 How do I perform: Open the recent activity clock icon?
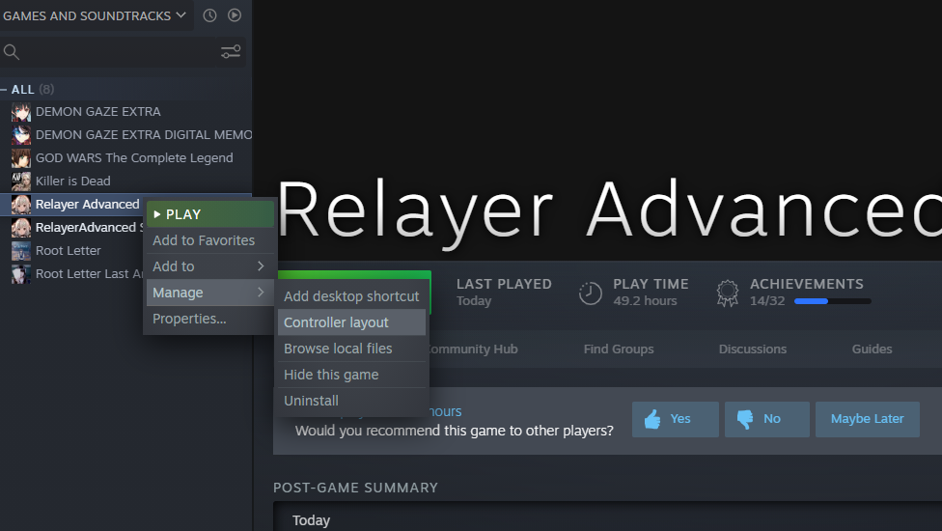pos(209,15)
